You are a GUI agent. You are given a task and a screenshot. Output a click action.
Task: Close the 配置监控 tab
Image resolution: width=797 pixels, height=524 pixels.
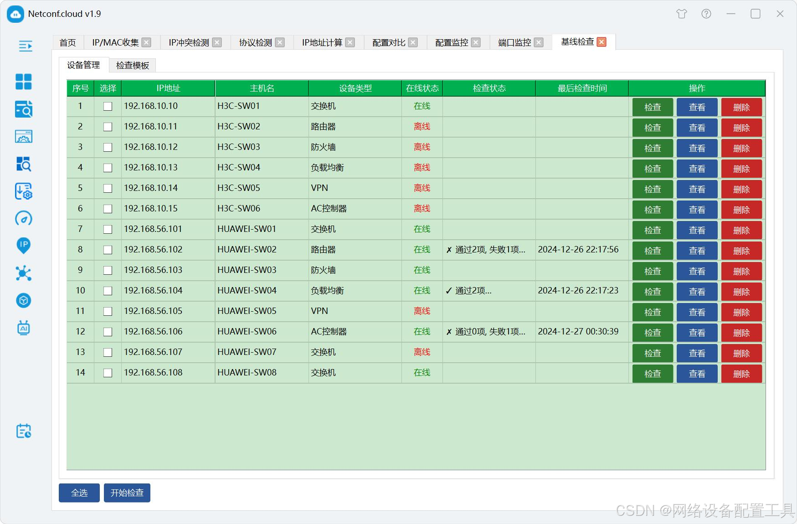[x=476, y=42]
